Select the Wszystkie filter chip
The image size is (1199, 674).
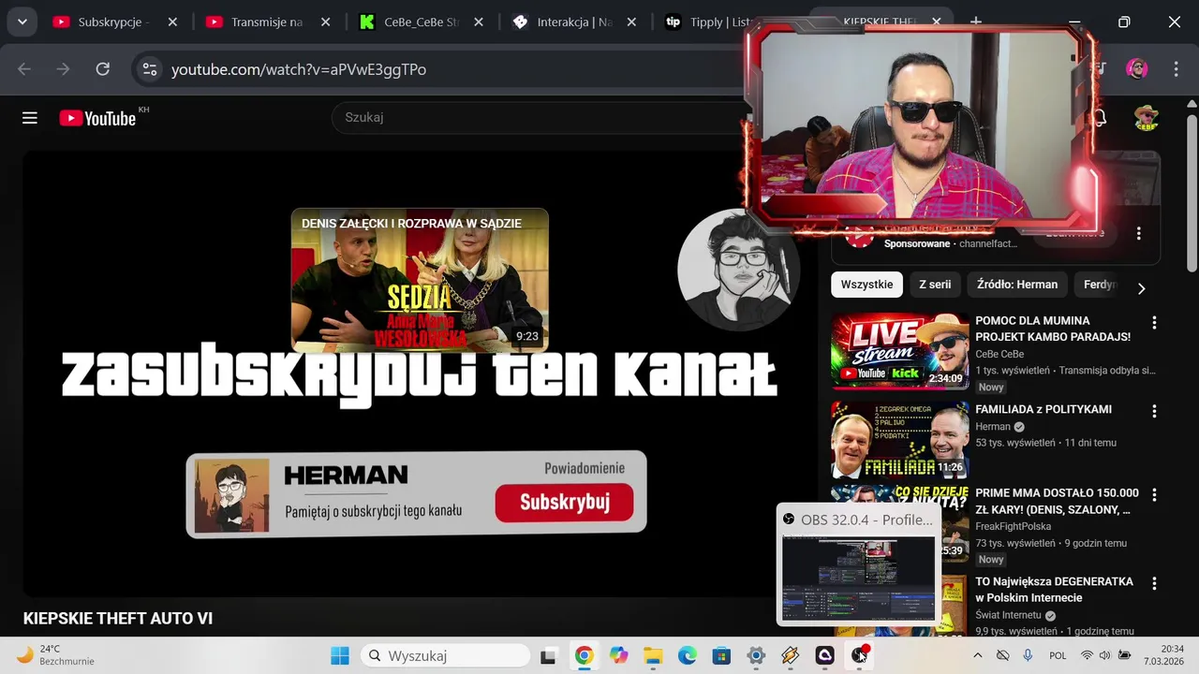coord(866,285)
